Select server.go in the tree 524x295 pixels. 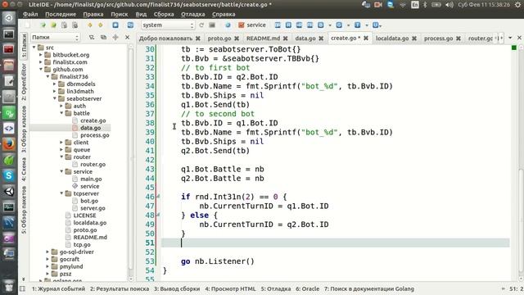[x=93, y=208]
